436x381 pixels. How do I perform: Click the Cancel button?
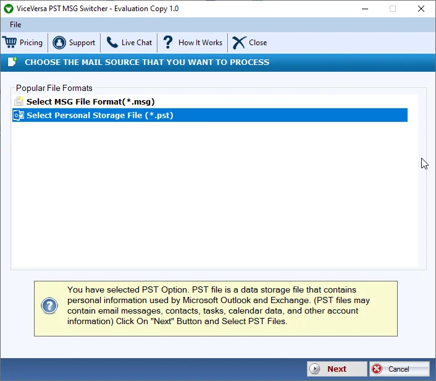400,369
